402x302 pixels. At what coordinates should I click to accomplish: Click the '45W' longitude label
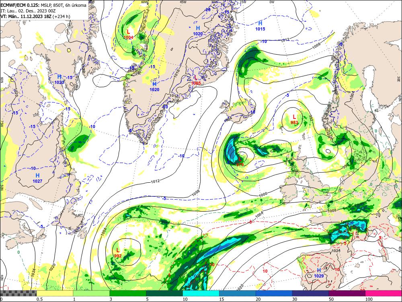(x=183, y=2)
